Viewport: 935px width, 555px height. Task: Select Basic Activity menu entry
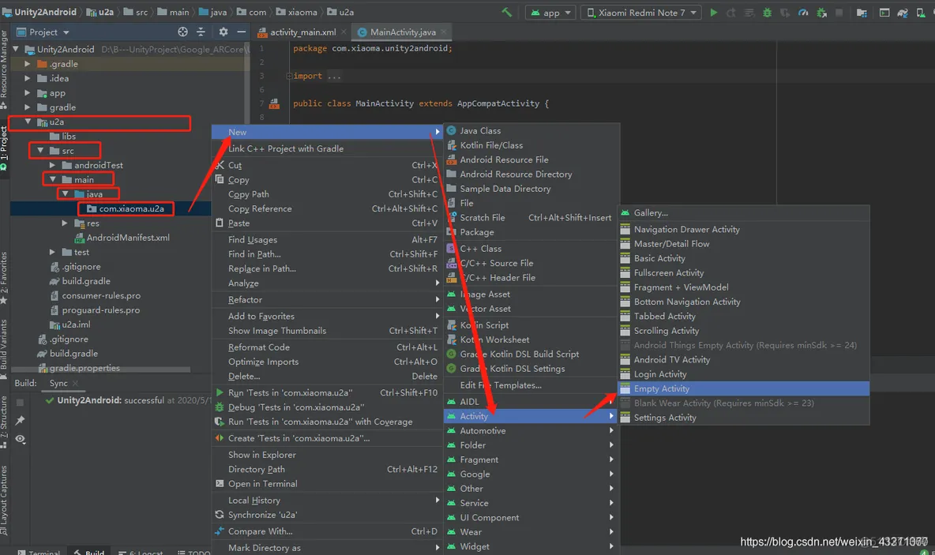click(744, 258)
